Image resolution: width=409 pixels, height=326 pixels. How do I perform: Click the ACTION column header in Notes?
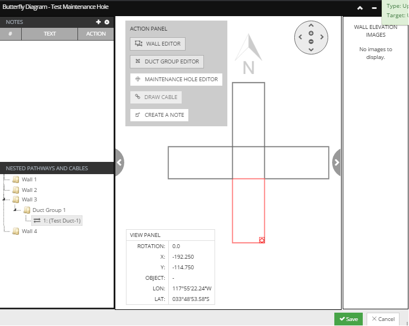pyautogui.click(x=96, y=34)
